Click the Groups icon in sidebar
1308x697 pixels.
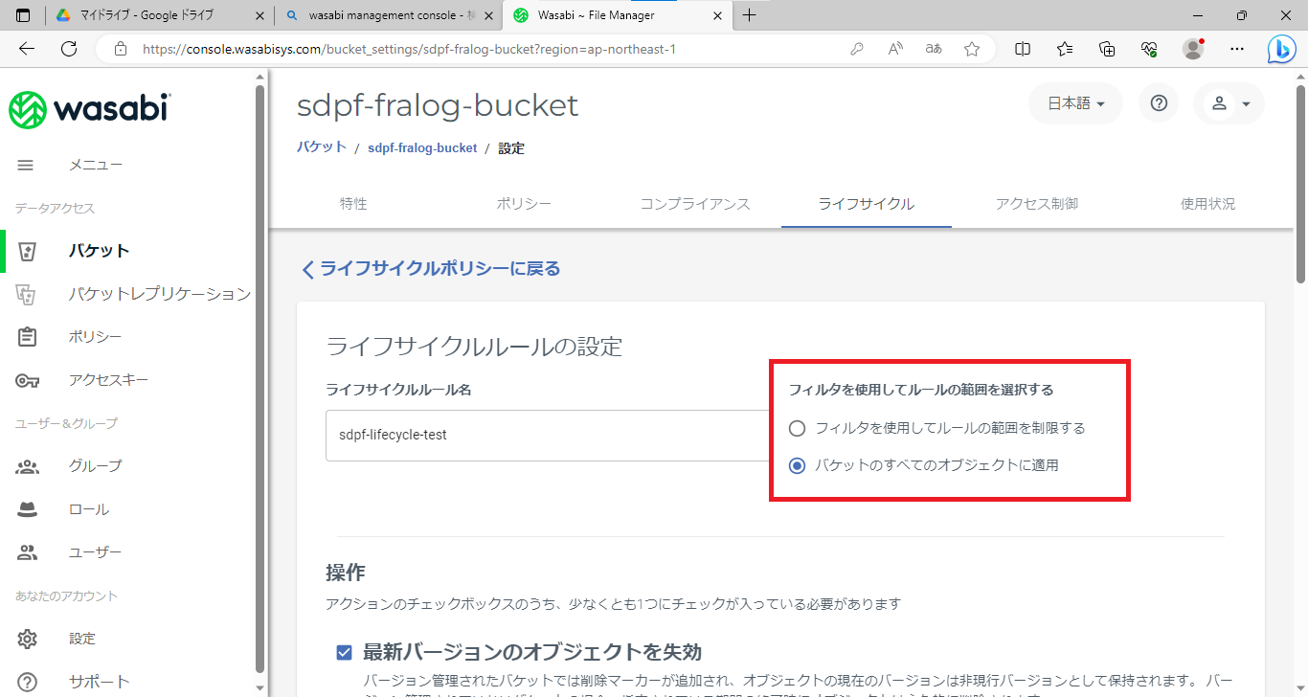pos(27,466)
